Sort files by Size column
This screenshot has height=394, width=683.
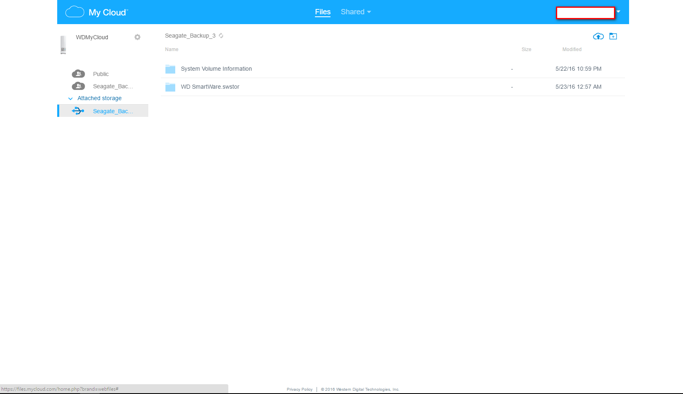(x=527, y=49)
